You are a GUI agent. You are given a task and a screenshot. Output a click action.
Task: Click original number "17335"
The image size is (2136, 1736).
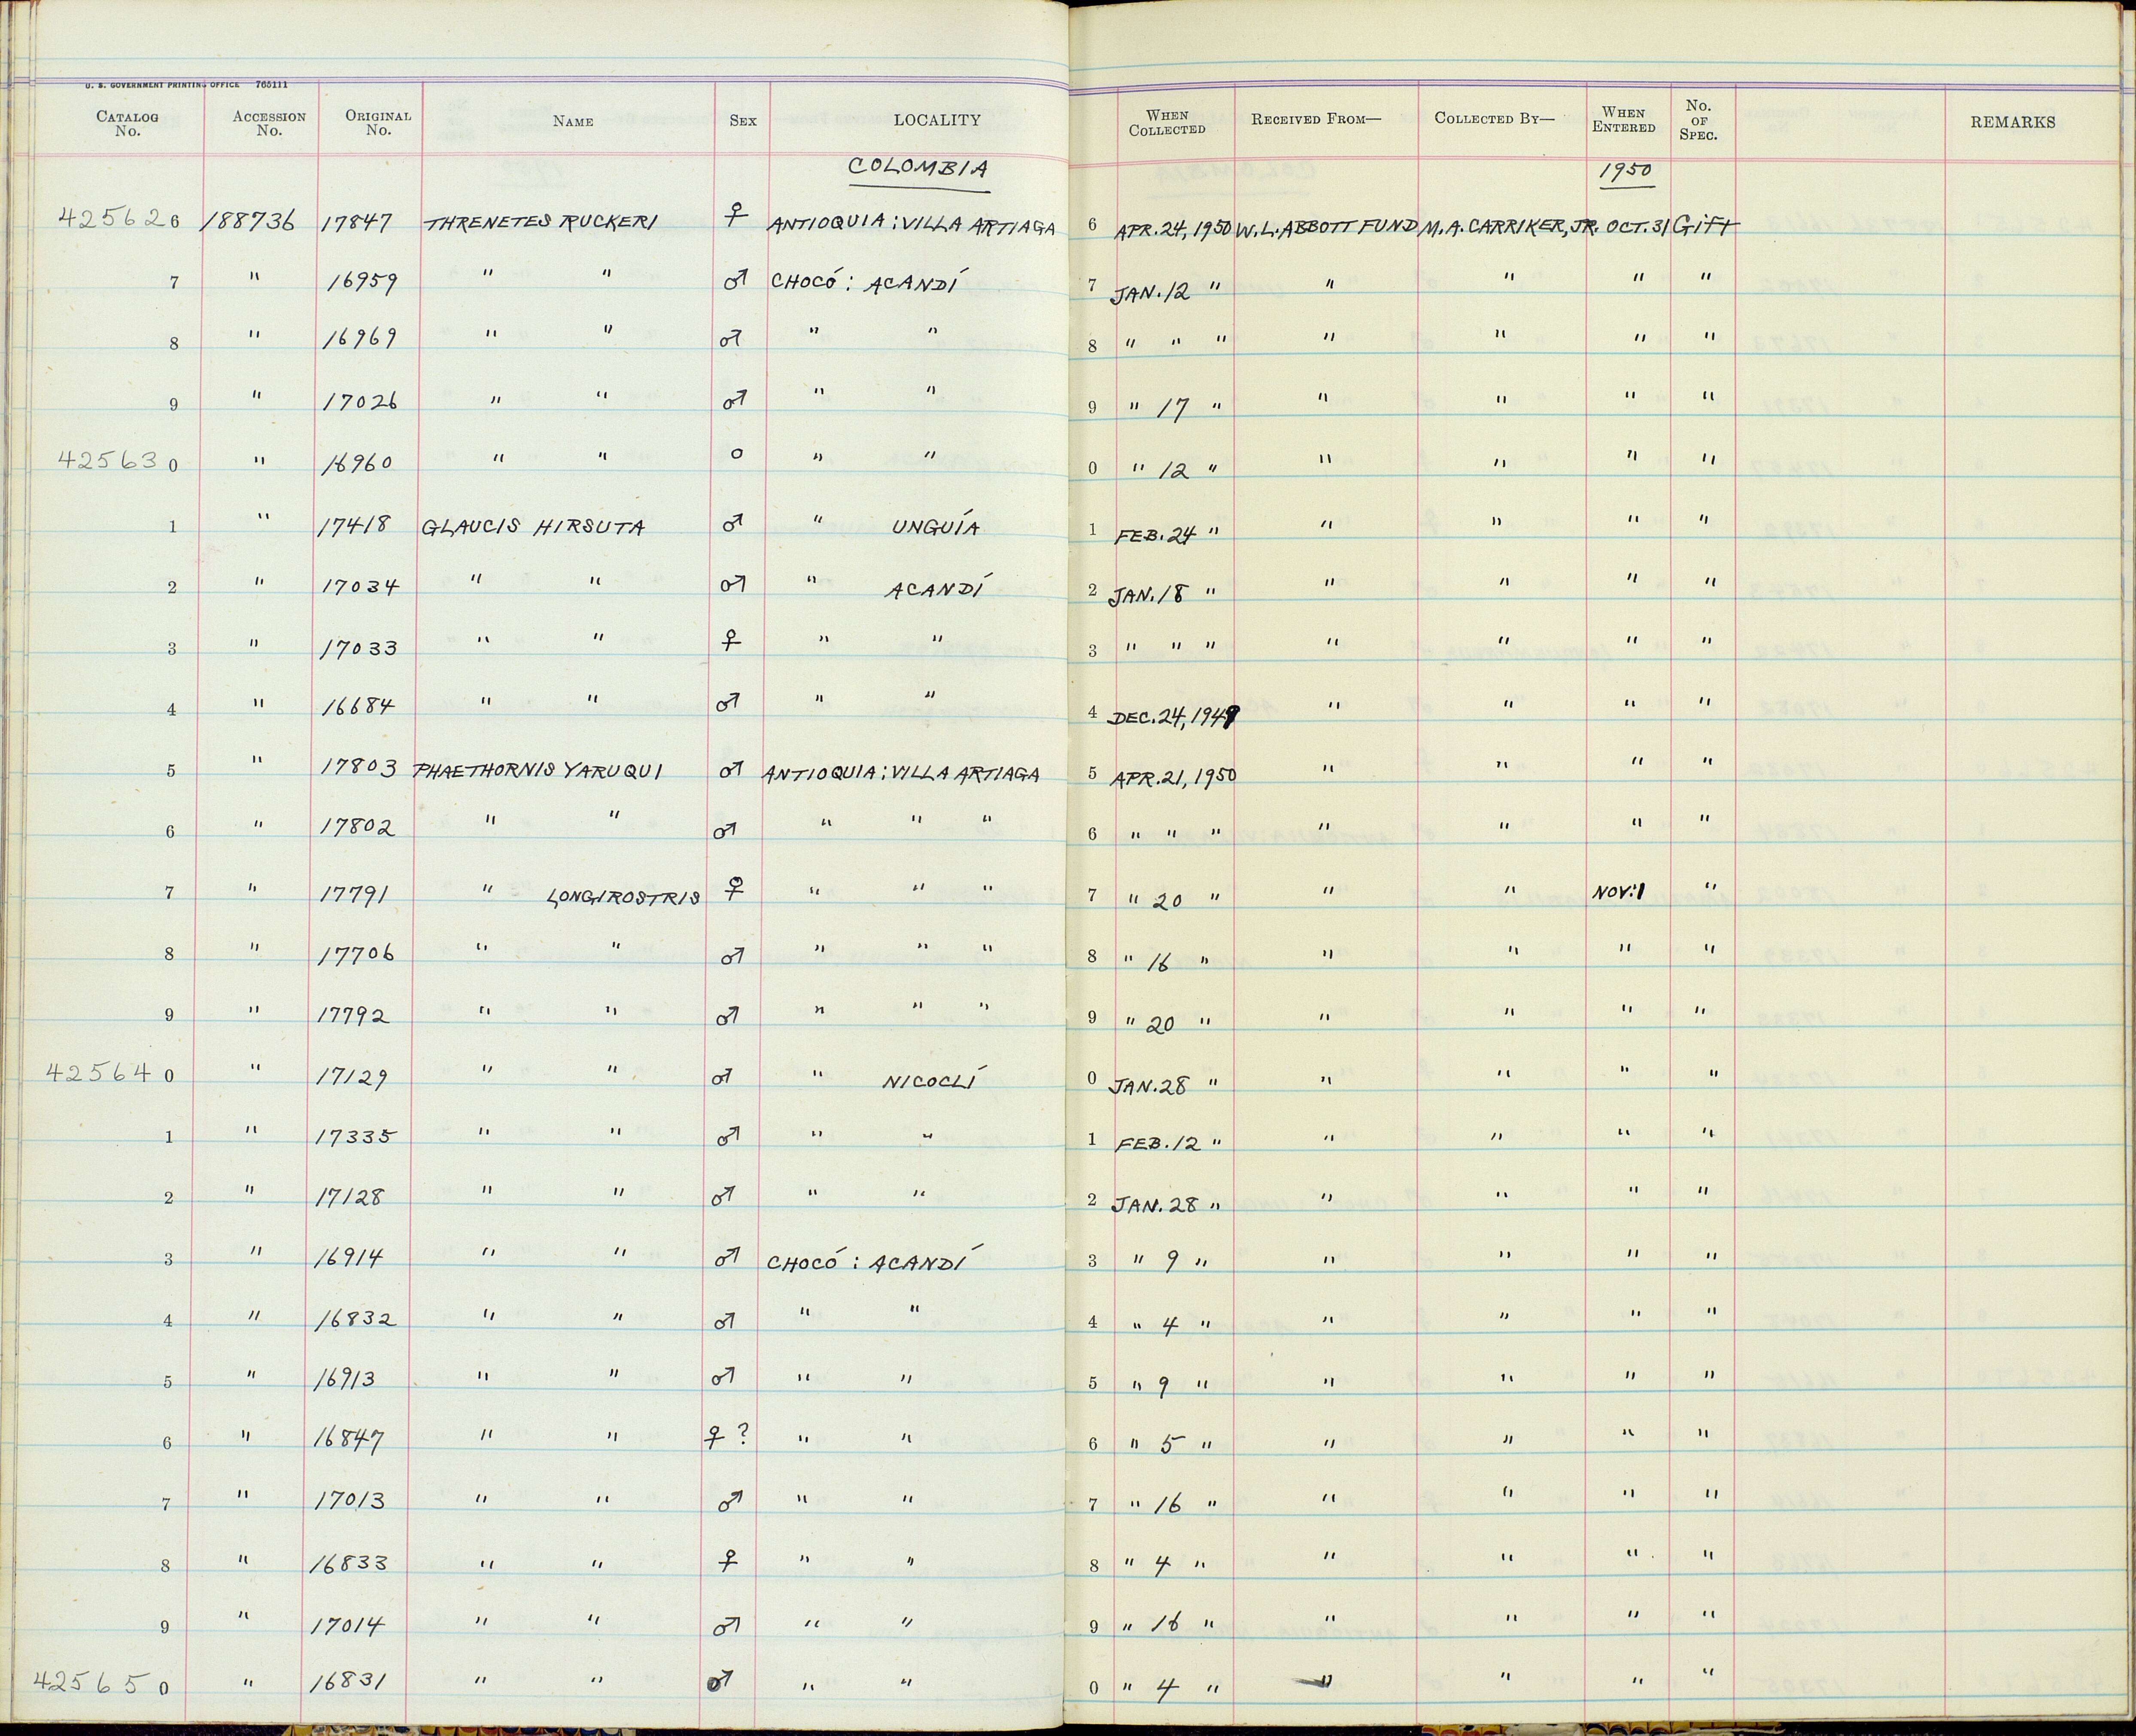[x=357, y=1138]
